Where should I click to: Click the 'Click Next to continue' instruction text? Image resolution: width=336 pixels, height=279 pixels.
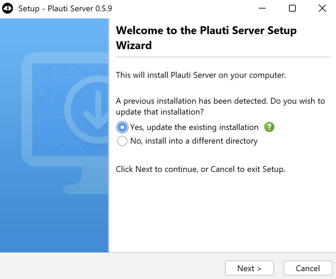point(201,169)
